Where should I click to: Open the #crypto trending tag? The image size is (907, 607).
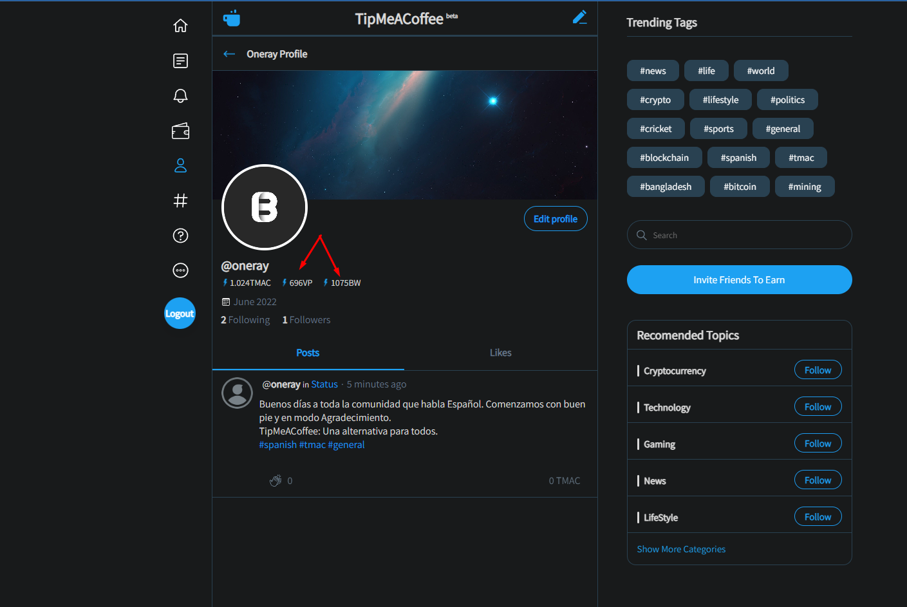pyautogui.click(x=655, y=100)
